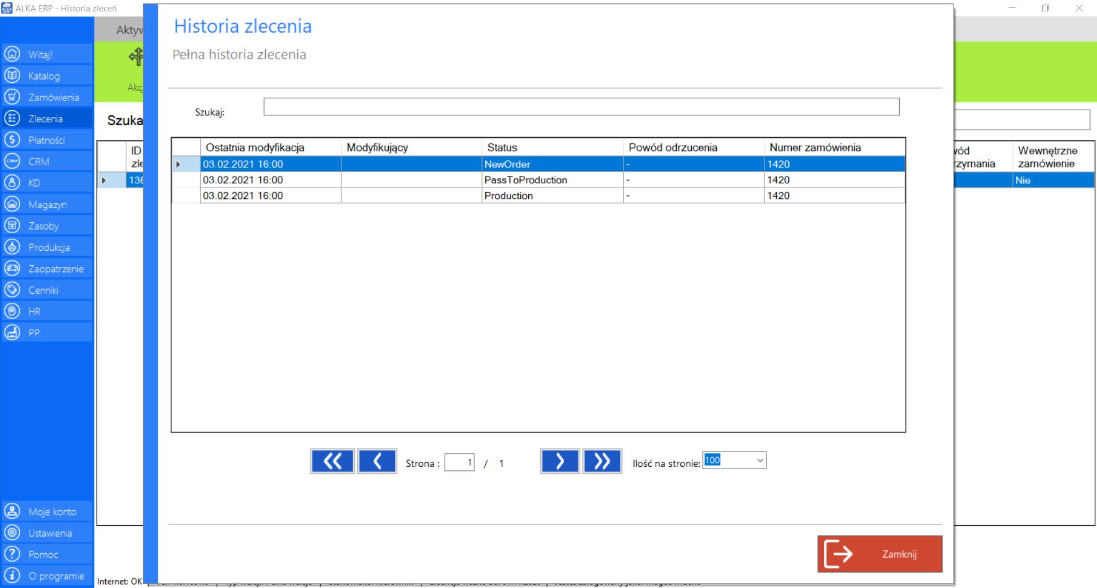Go to the next page

click(560, 461)
